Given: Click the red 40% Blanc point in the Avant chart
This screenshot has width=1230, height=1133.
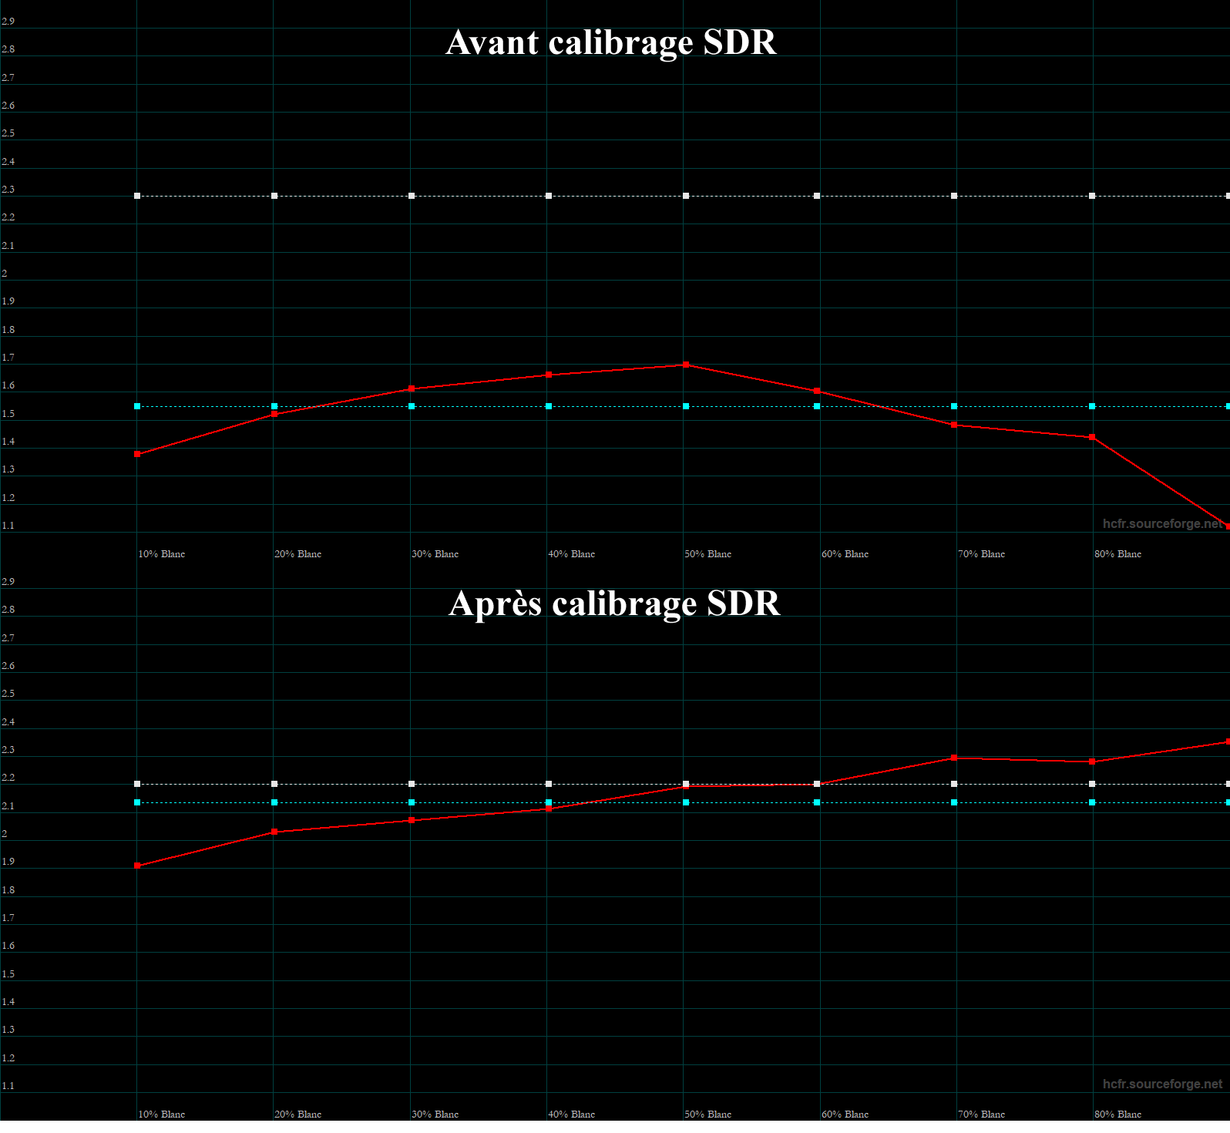Looking at the screenshot, I should [549, 375].
